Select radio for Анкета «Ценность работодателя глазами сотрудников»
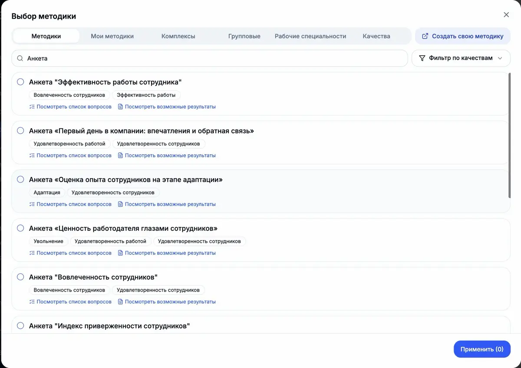Screen dimensions: 521x368 pos(20,228)
